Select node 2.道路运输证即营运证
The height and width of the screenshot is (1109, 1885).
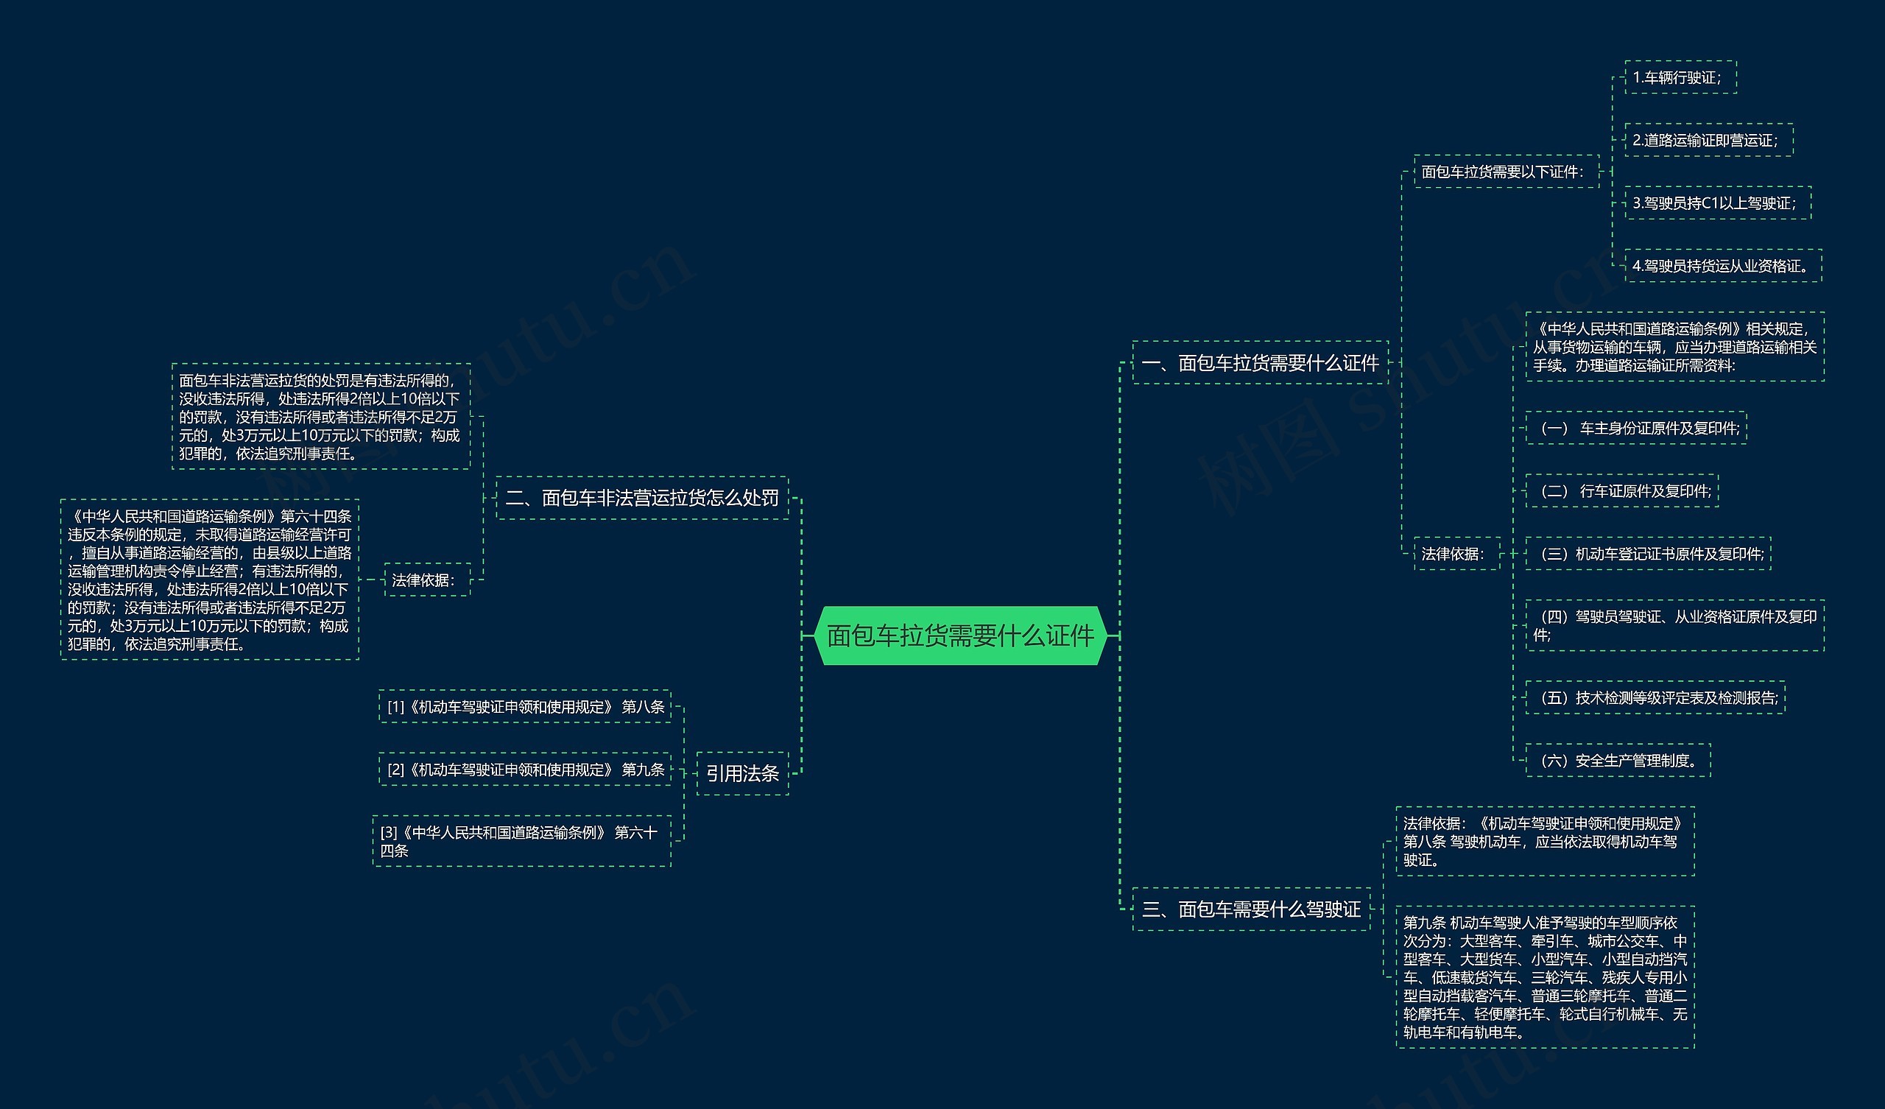1708,140
